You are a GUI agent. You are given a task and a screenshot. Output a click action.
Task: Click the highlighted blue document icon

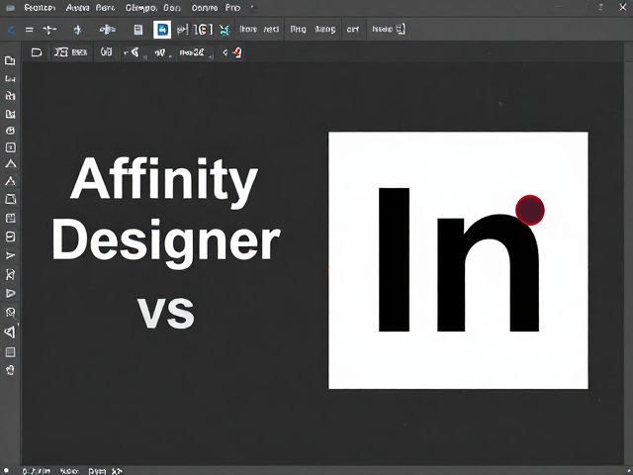click(162, 30)
